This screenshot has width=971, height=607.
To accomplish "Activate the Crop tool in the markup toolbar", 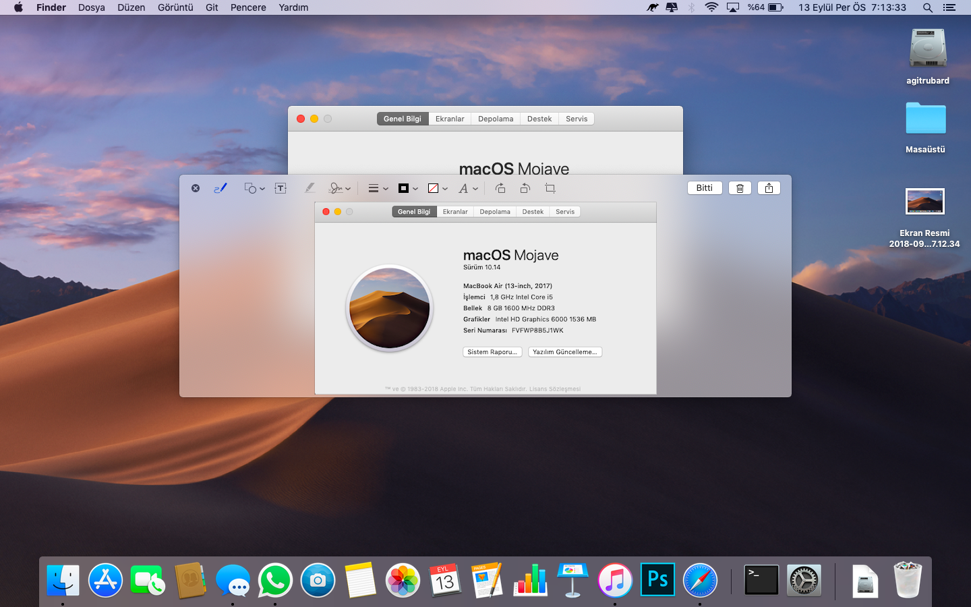I will [x=550, y=188].
